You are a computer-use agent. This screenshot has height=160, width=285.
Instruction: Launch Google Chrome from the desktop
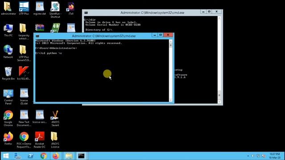(x=8, y=118)
